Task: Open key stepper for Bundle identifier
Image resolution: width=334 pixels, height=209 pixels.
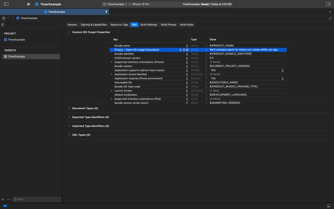Action: coord(187,54)
